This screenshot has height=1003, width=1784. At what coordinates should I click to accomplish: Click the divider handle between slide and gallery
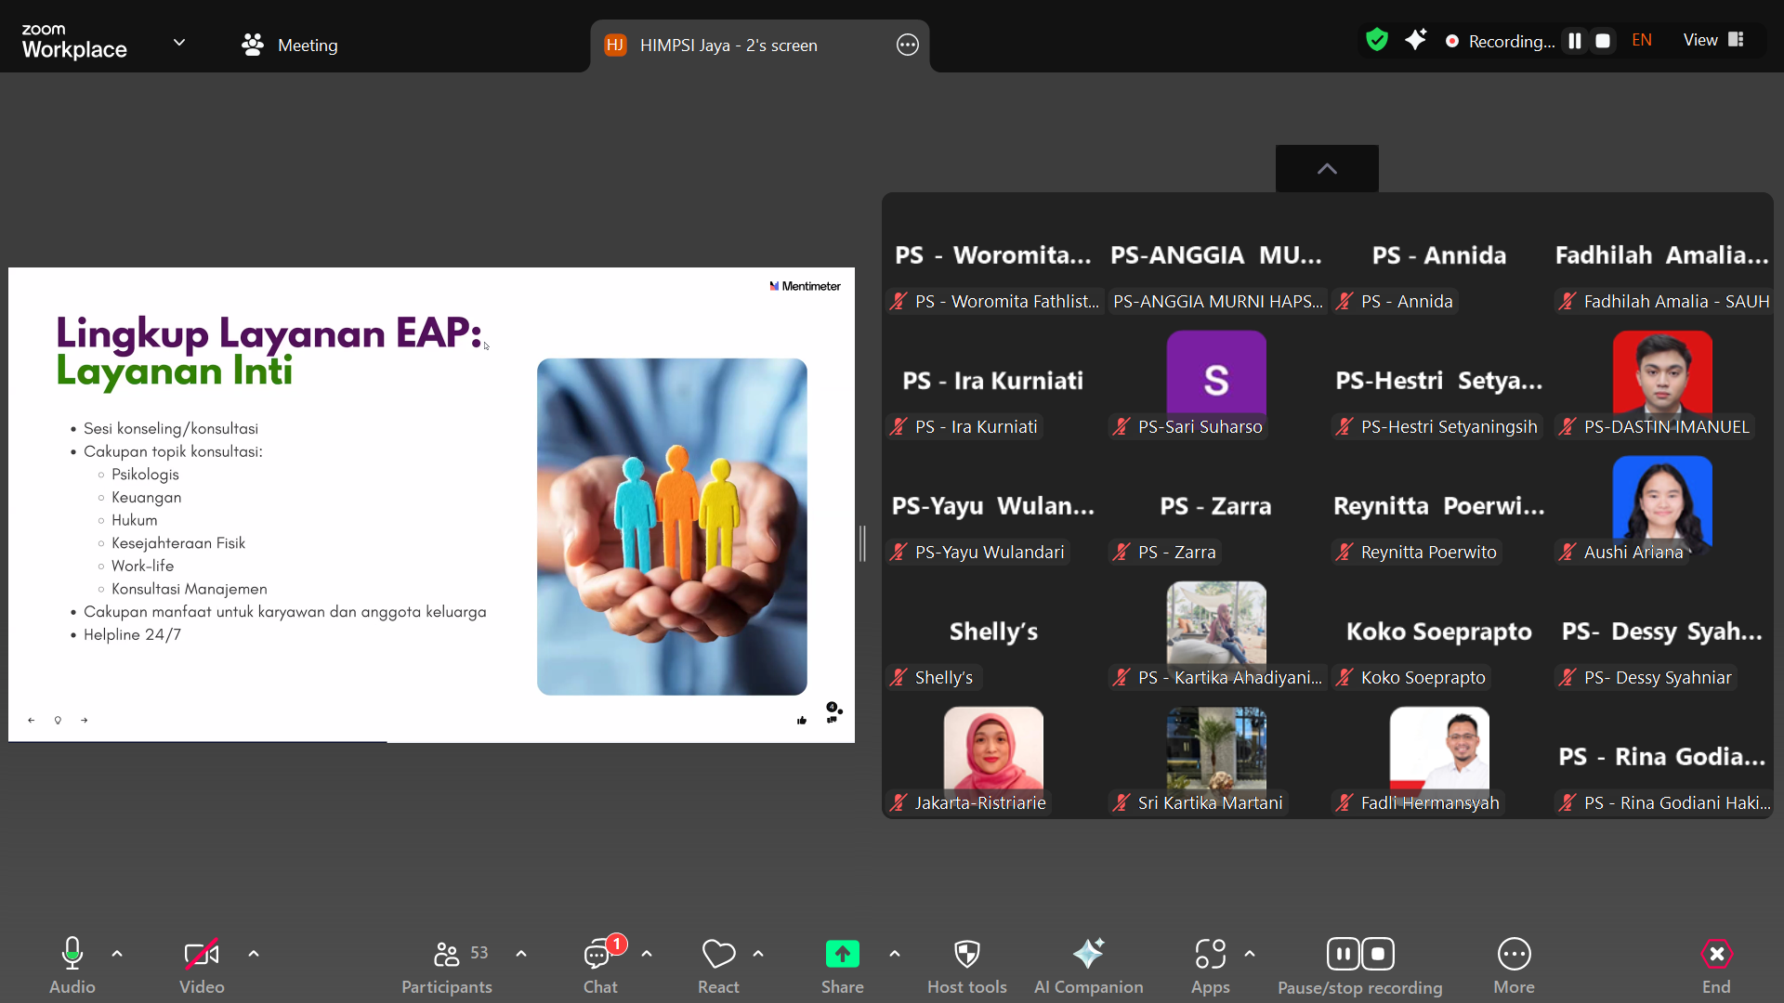click(x=862, y=543)
